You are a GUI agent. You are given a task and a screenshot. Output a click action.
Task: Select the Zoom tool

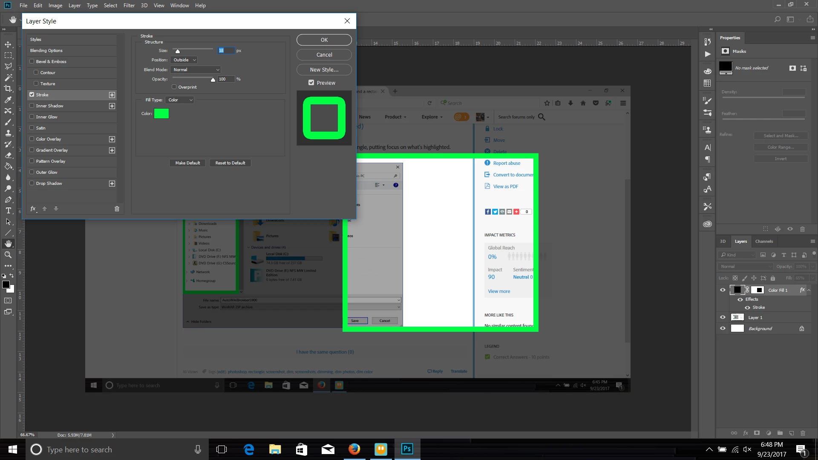click(x=8, y=255)
